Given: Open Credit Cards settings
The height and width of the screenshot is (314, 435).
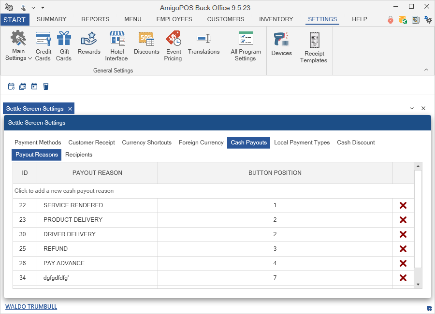Looking at the screenshot, I should pyautogui.click(x=43, y=46).
